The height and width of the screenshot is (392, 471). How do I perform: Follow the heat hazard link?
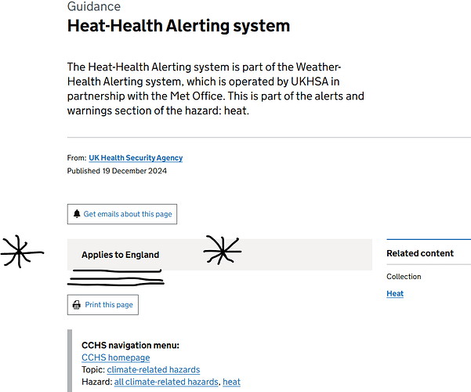tap(232, 382)
